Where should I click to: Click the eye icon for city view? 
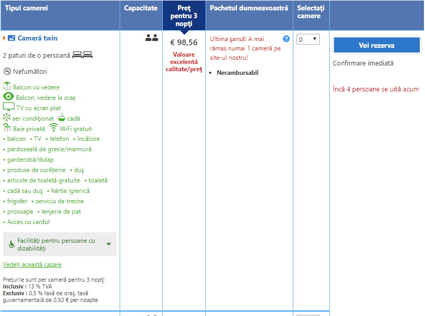(x=8, y=97)
